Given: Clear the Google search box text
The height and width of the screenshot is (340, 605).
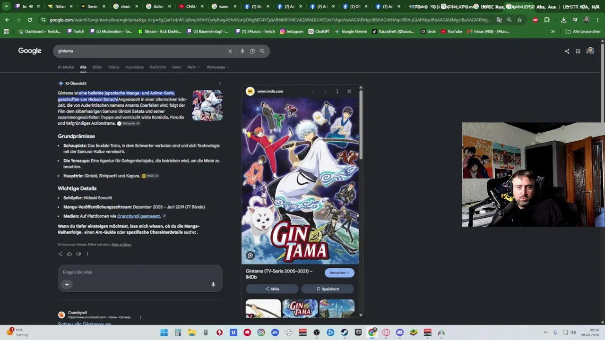Looking at the screenshot, I should click(230, 51).
